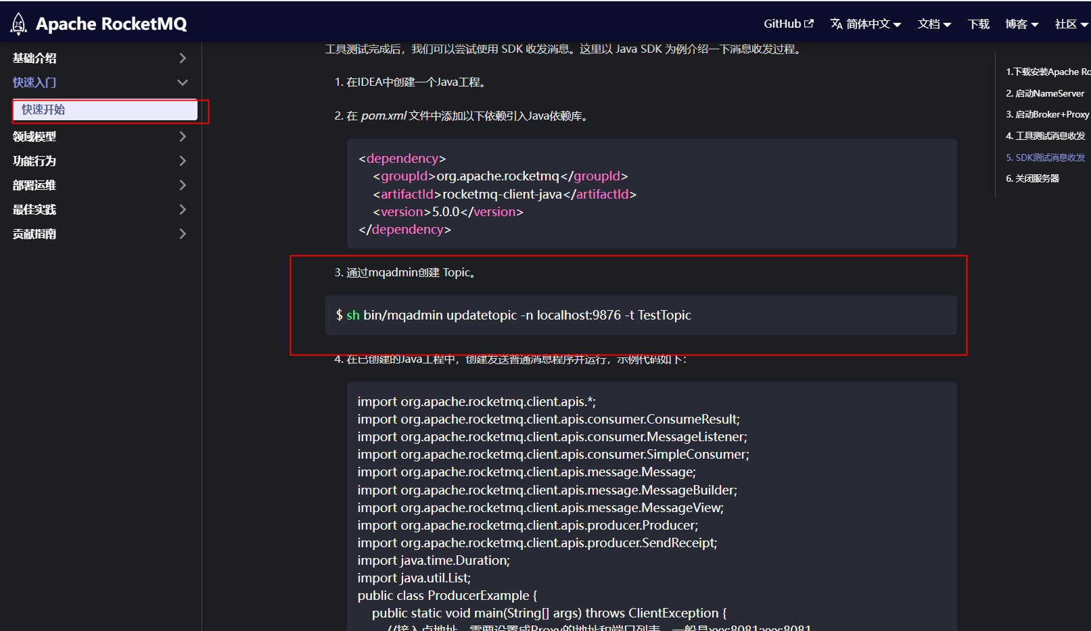Expand the 部署运维 sidebar chevron
The image size is (1091, 631).
183,185
